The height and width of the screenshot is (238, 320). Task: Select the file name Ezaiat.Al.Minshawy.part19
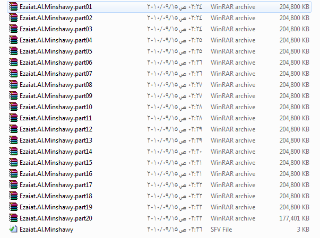(56, 207)
